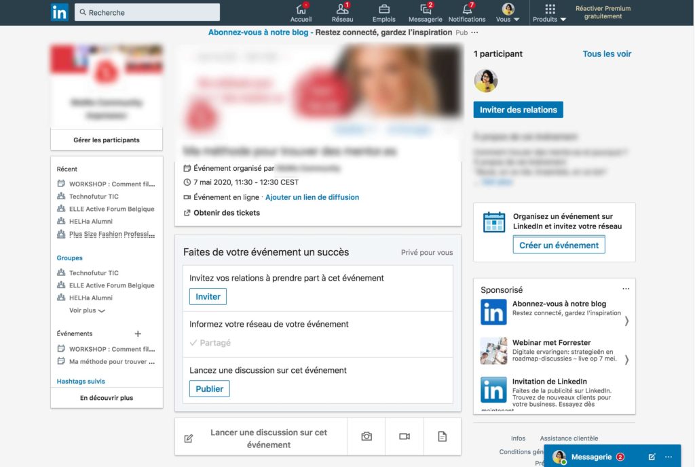Click Réactiver Premium gratuitement link

(603, 12)
